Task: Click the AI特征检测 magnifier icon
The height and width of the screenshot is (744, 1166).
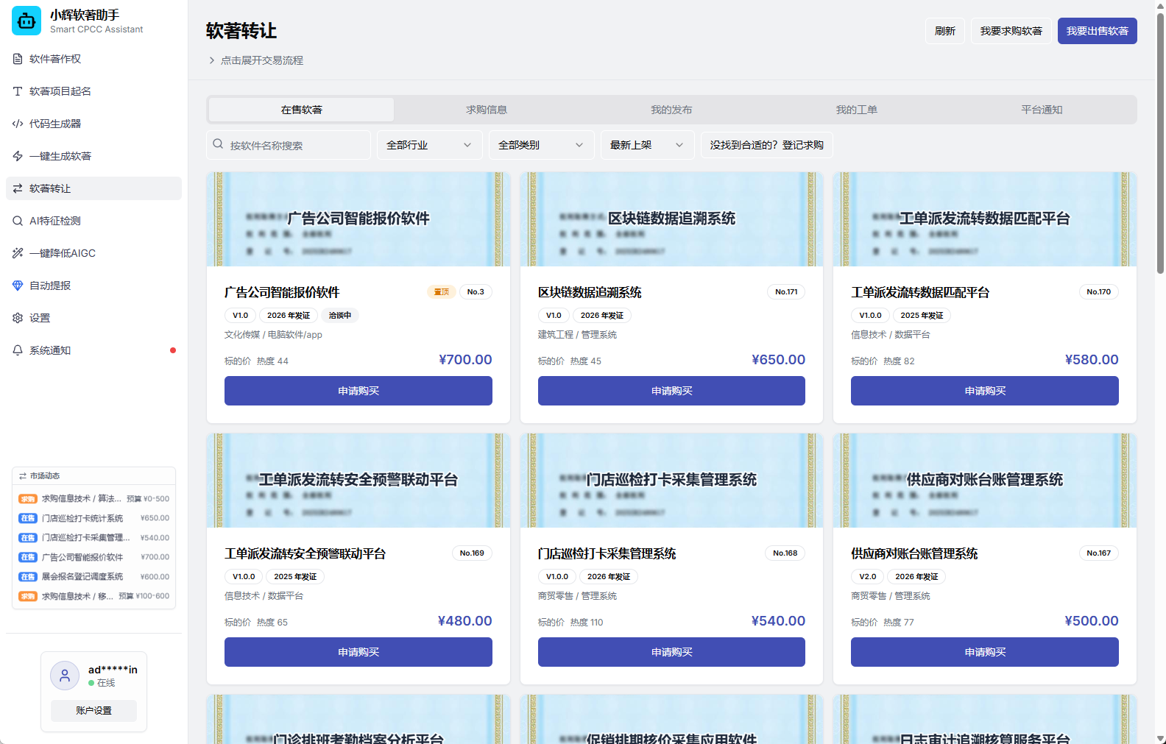Action: (18, 221)
